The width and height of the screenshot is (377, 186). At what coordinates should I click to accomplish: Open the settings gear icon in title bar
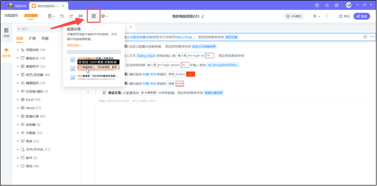[337, 5]
